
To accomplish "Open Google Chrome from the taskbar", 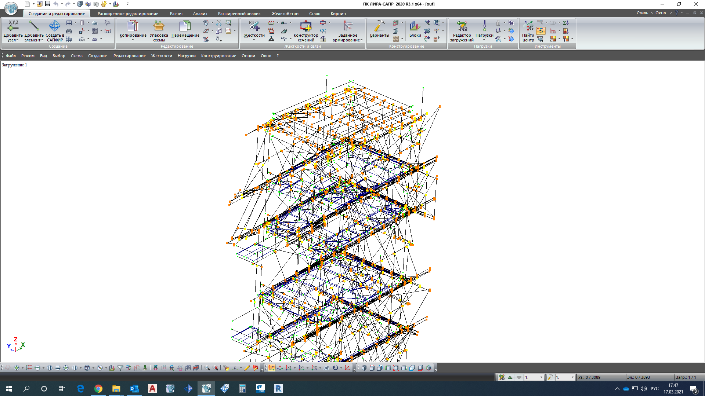I will 98,389.
